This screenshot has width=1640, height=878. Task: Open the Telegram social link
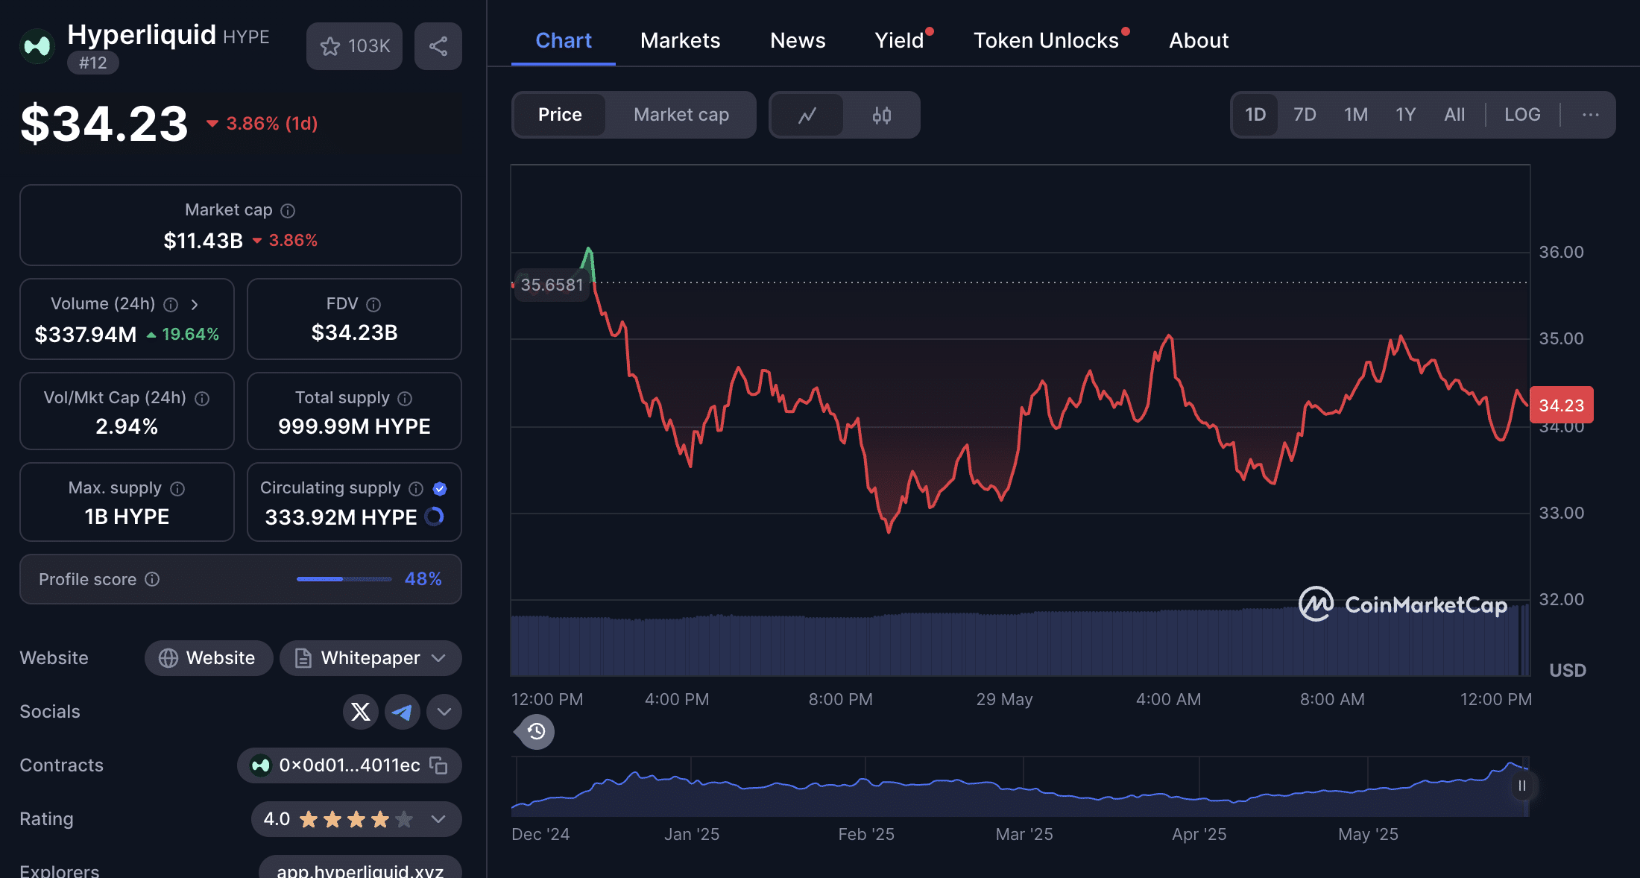click(x=403, y=712)
